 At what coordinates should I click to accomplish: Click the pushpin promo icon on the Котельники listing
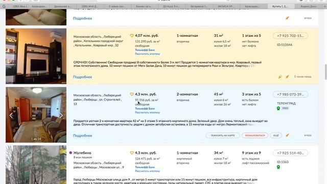(x=280, y=77)
